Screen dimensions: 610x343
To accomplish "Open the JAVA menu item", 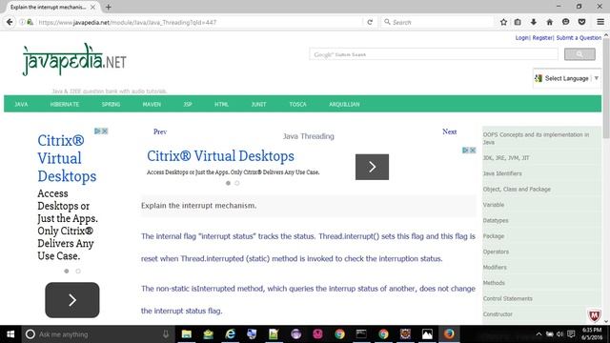I will (x=21, y=104).
